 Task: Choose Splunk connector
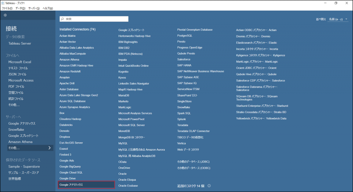(x=181, y=119)
